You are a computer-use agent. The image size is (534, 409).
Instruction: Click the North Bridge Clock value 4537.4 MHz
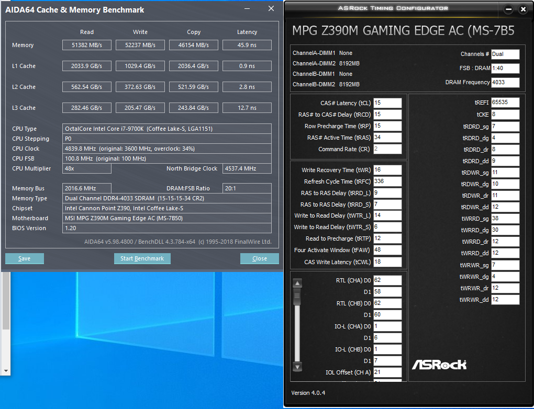point(247,168)
